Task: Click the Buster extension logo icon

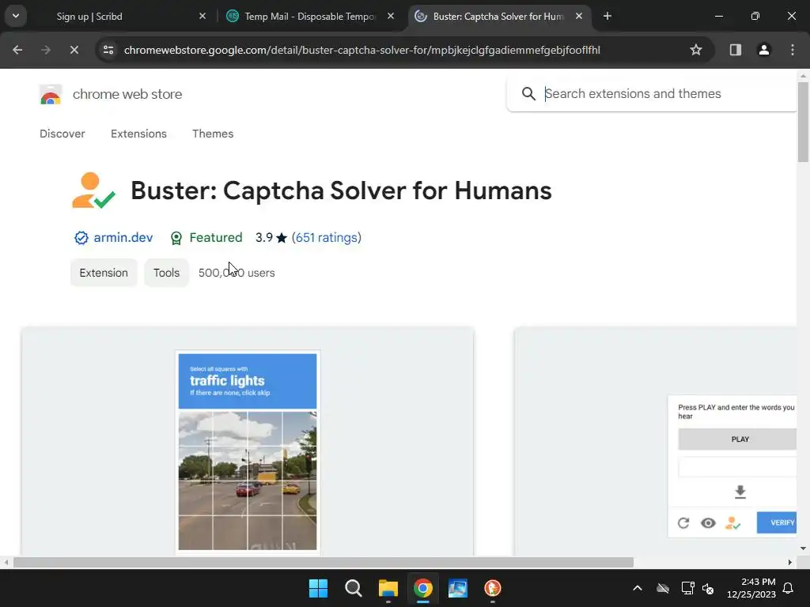Action: (93, 190)
